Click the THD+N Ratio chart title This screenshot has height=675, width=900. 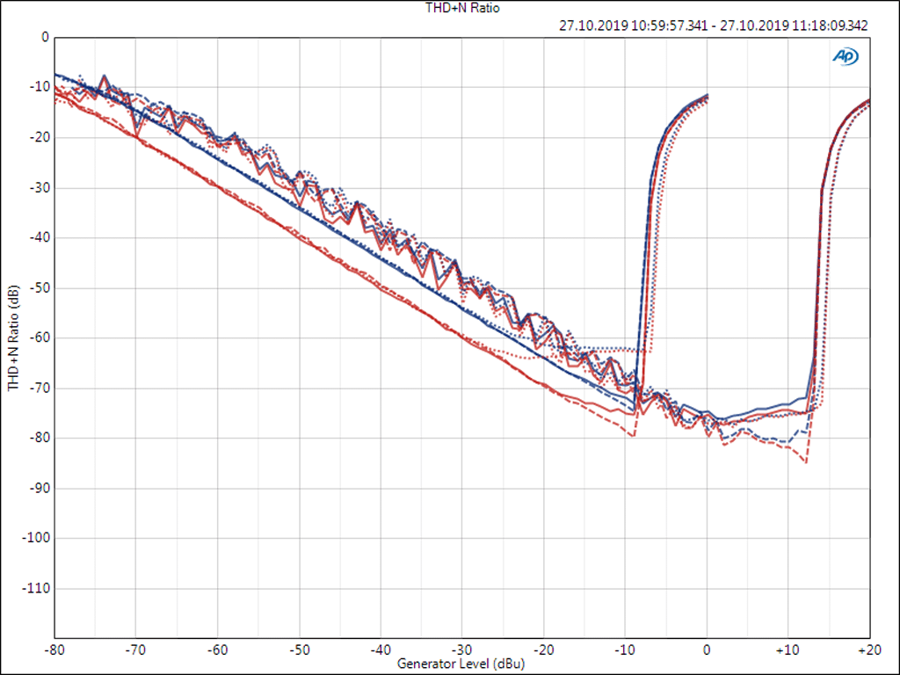coord(450,8)
